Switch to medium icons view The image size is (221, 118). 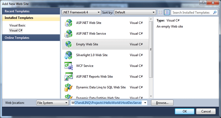[167, 12]
